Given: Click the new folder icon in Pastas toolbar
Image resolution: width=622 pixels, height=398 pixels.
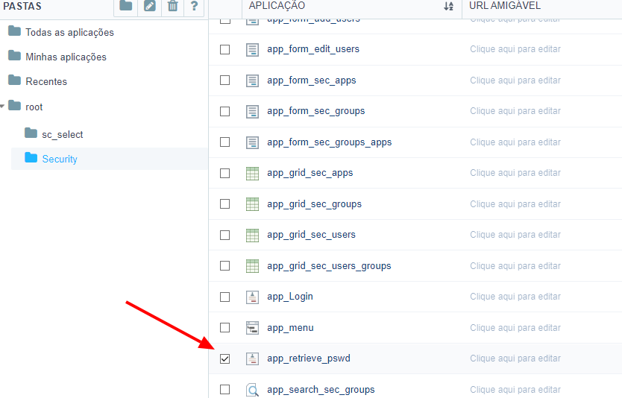Looking at the screenshot, I should [126, 7].
